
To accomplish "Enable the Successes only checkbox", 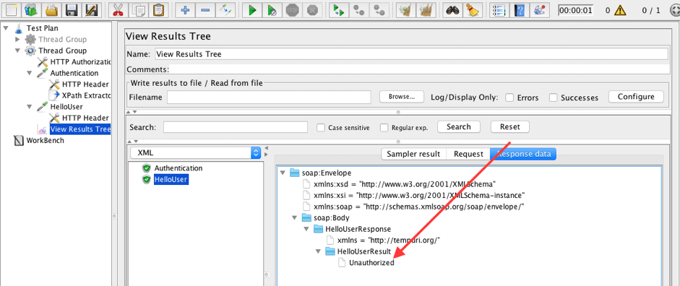I will pos(554,97).
